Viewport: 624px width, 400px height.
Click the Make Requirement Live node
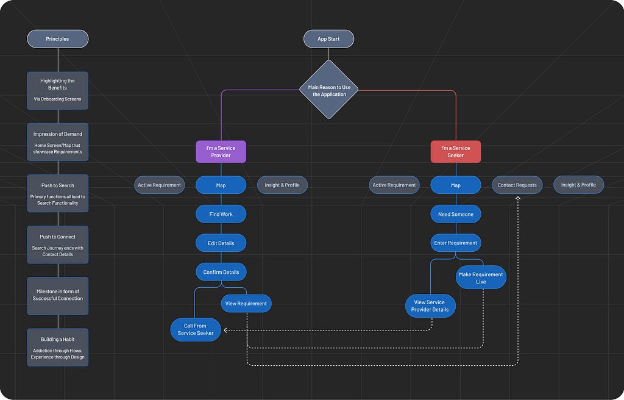pos(481,277)
